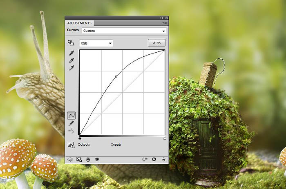Open the RGB channel dropdown
The height and width of the screenshot is (189, 286).
point(96,43)
